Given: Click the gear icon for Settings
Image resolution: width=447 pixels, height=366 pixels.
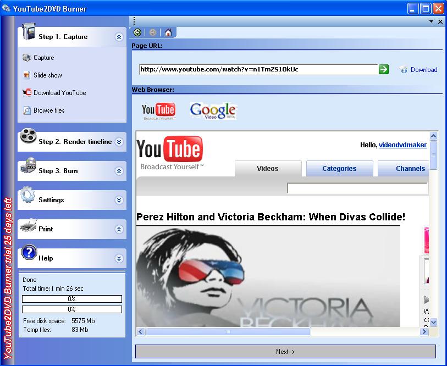Looking at the screenshot, I should pos(27,195).
